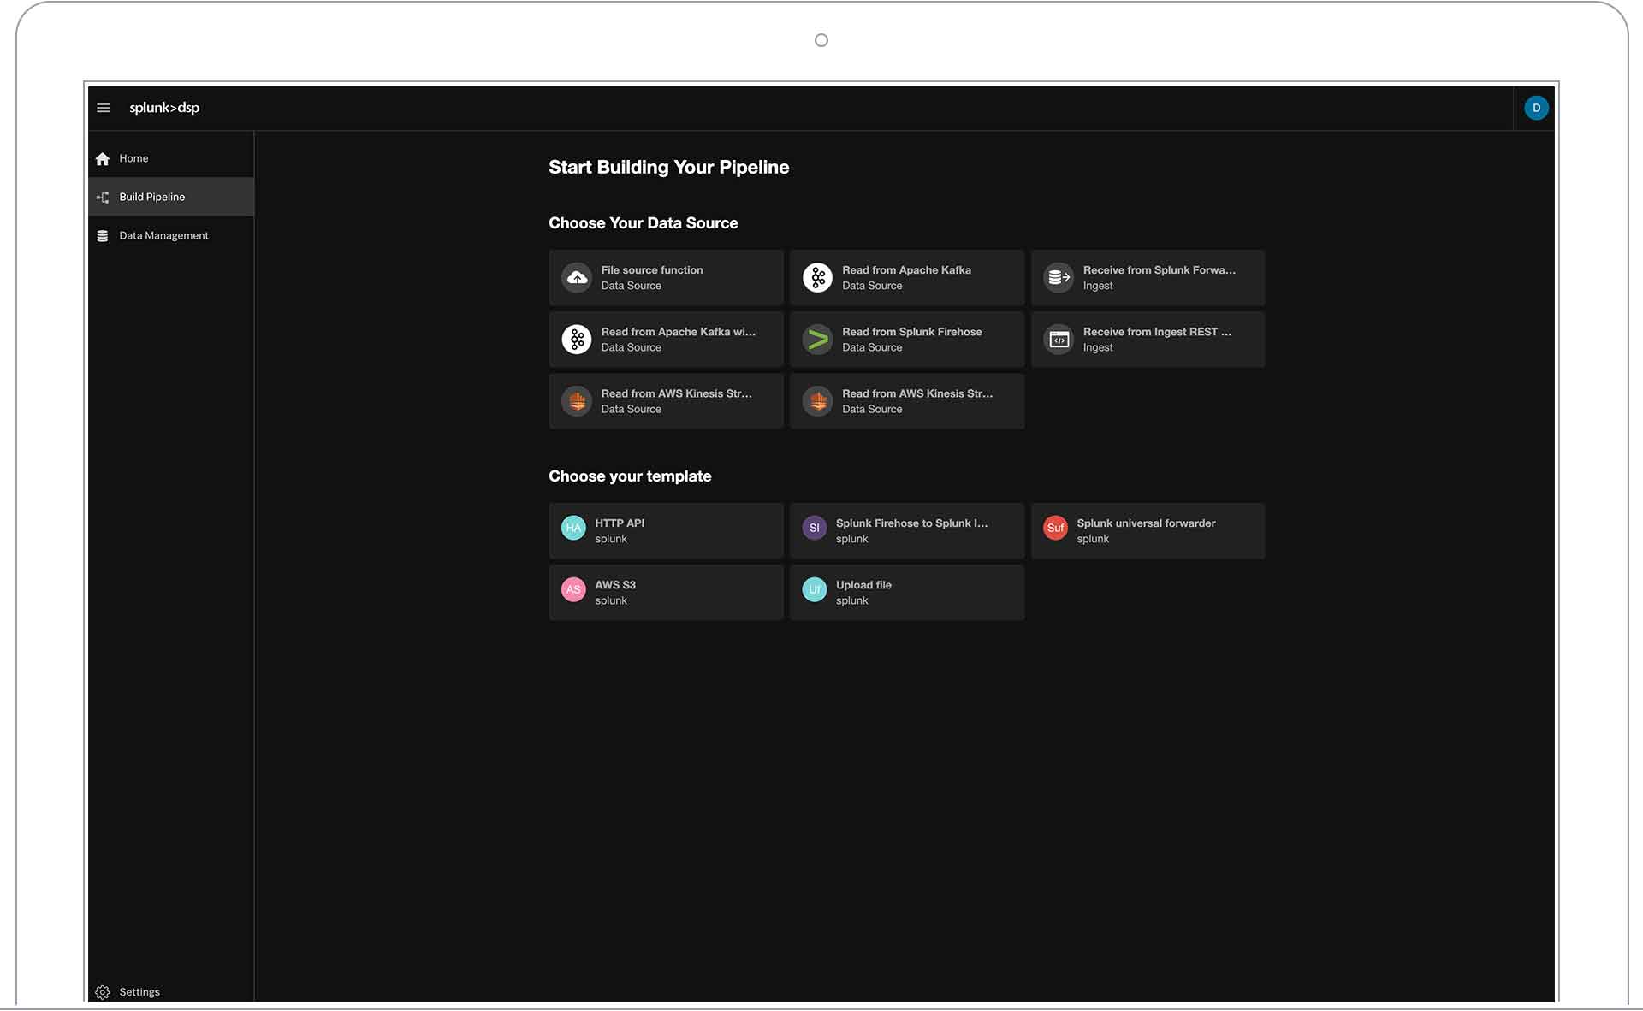Choose Read from Apache Kafka wi... source
Screen dimensions: 1643x1011
[666, 340]
